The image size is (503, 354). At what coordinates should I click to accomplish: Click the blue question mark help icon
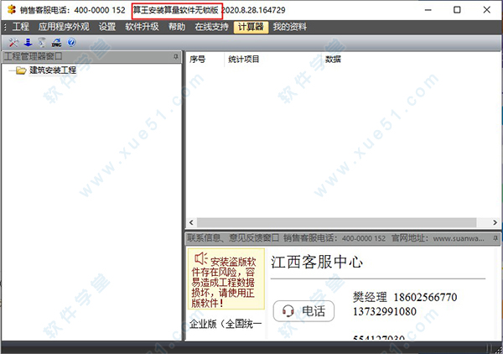(71, 42)
